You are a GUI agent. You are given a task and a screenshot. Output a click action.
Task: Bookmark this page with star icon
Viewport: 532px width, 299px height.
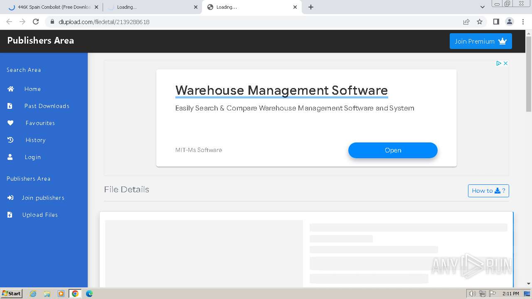tap(480, 22)
